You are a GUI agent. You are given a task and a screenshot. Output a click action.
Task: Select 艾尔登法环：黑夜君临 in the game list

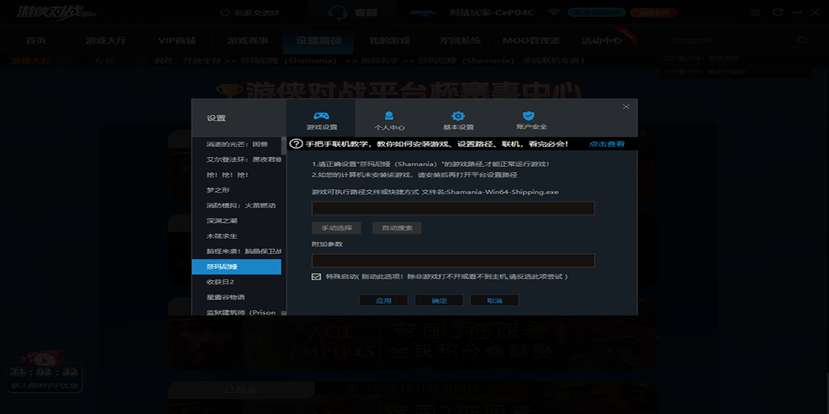[x=236, y=159]
